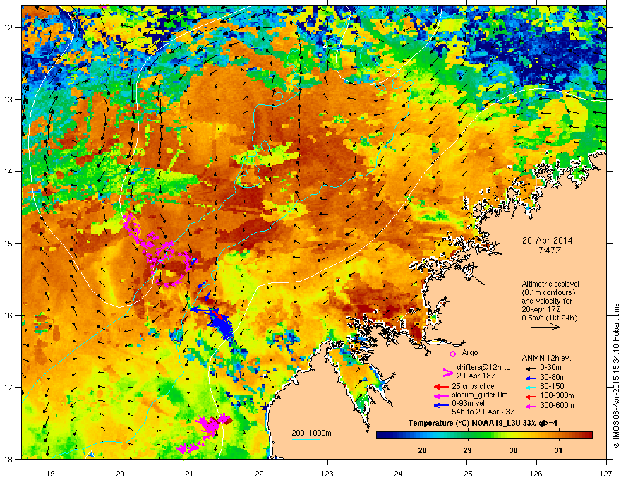The image size is (621, 480).
Task: Click the latitude axis label '-14'
Action: (x=8, y=171)
